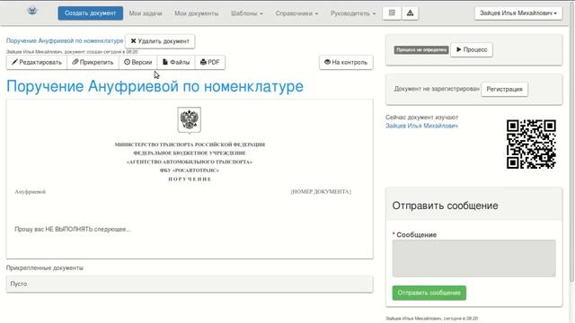
Task: Click the Процесс не определен status badge
Action: coord(421,50)
